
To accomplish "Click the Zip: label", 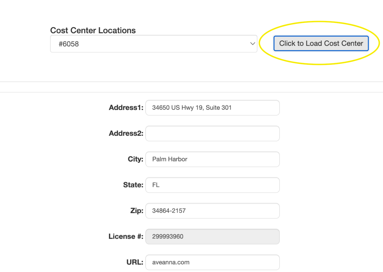I will pyautogui.click(x=134, y=211).
